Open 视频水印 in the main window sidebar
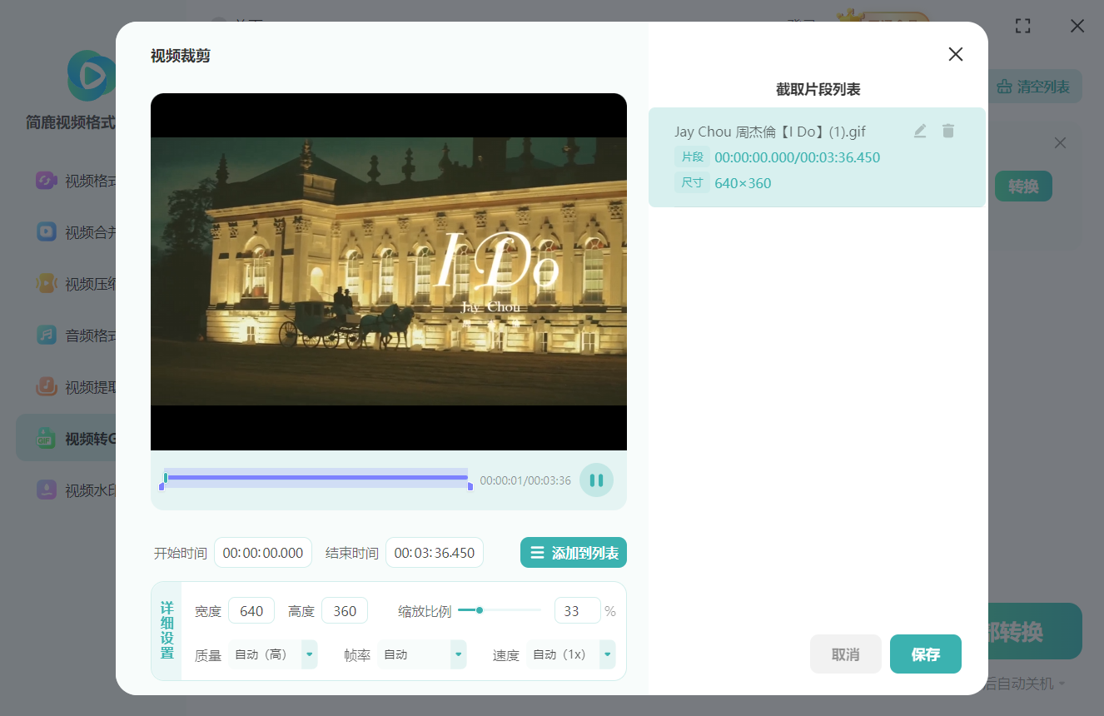Screen dimensions: 1104x716 (x=76, y=490)
